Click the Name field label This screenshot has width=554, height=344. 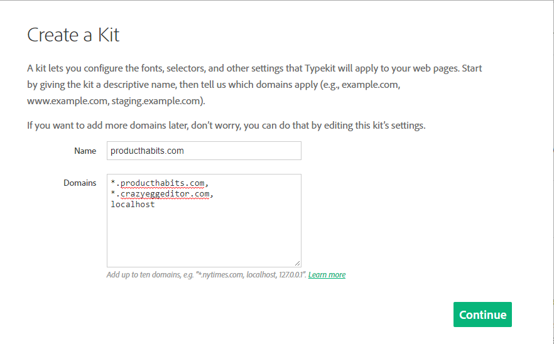click(85, 151)
